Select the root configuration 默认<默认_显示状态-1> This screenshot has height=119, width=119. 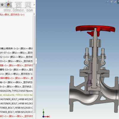12,15
